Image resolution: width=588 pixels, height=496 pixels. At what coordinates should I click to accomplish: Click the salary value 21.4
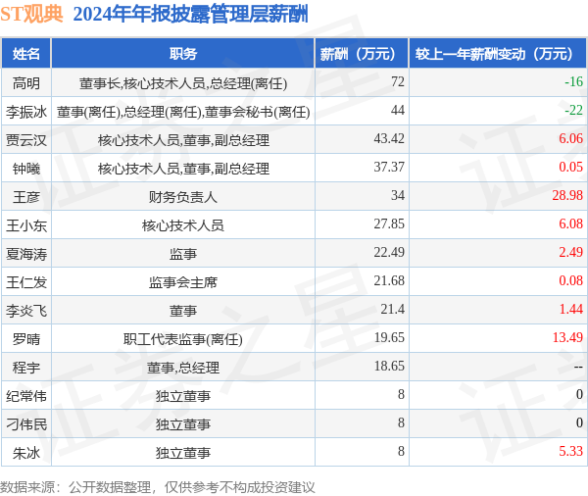pos(393,309)
